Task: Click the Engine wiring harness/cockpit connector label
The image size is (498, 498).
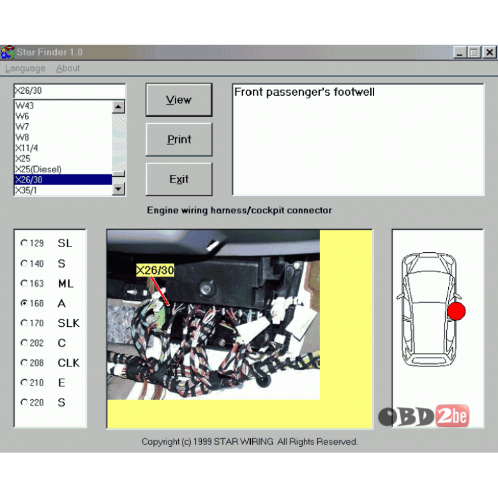Action: tap(239, 210)
